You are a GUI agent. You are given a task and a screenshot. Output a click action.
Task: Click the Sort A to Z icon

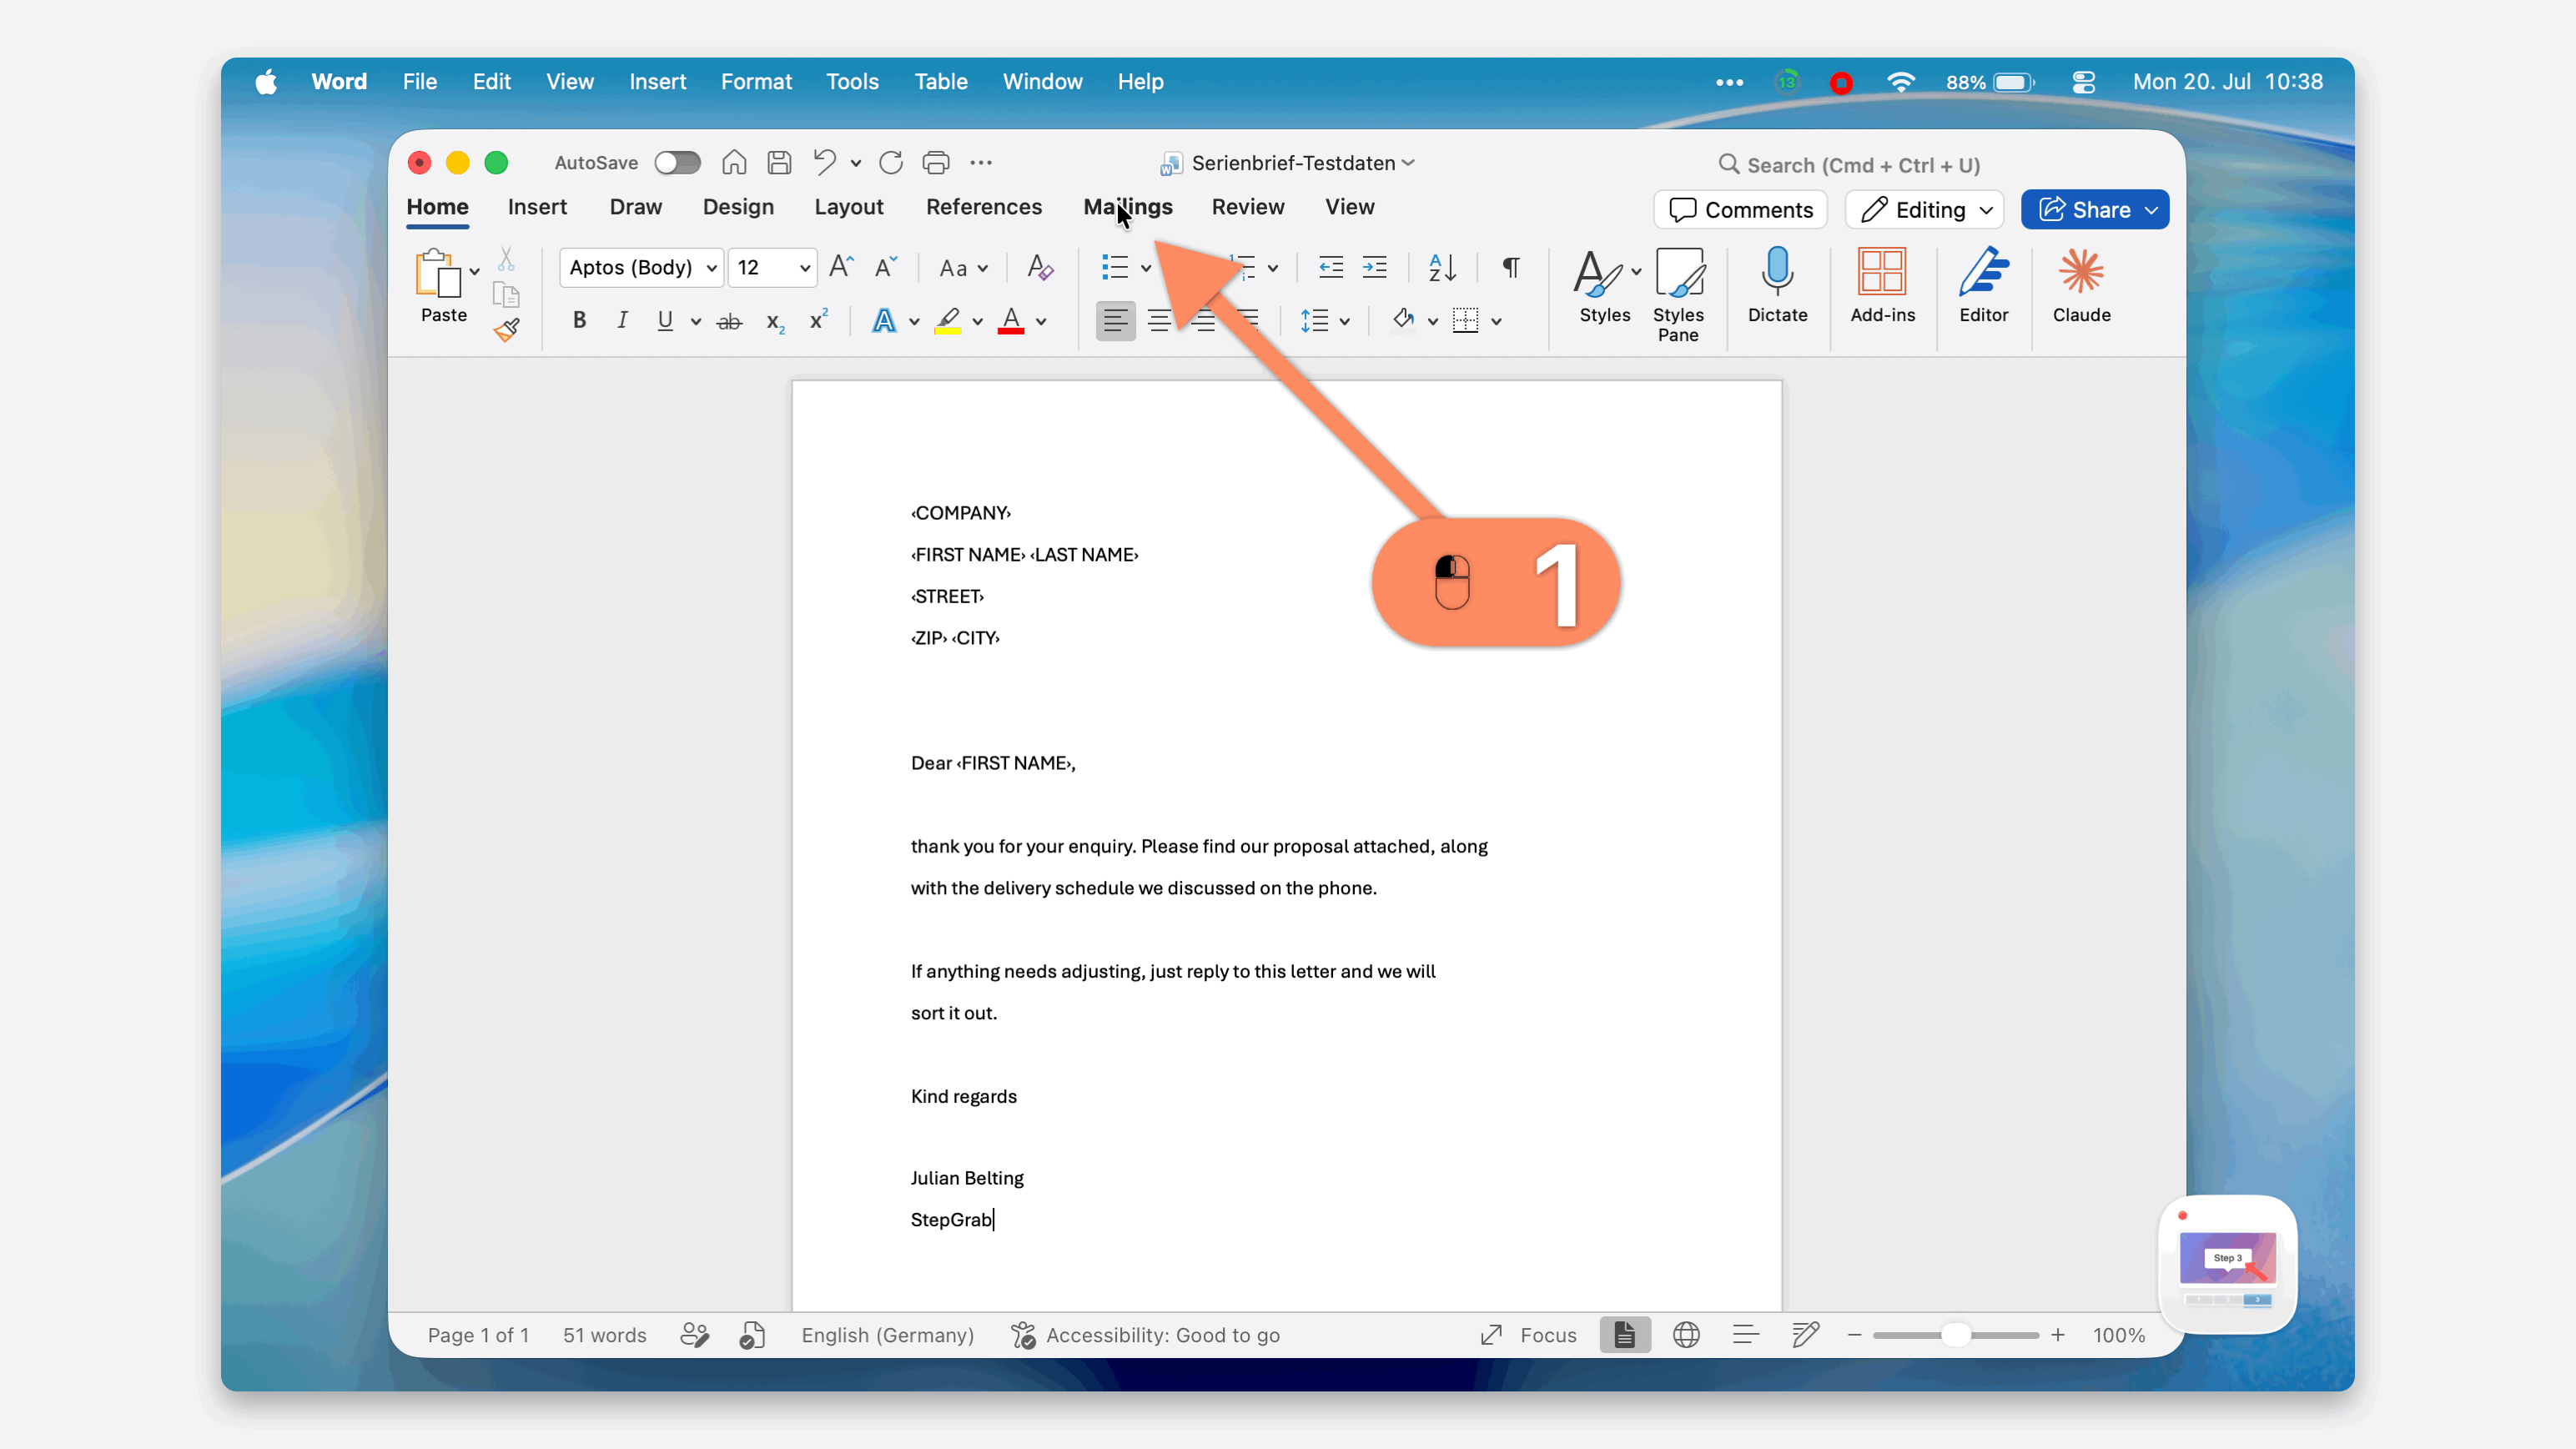point(1442,267)
